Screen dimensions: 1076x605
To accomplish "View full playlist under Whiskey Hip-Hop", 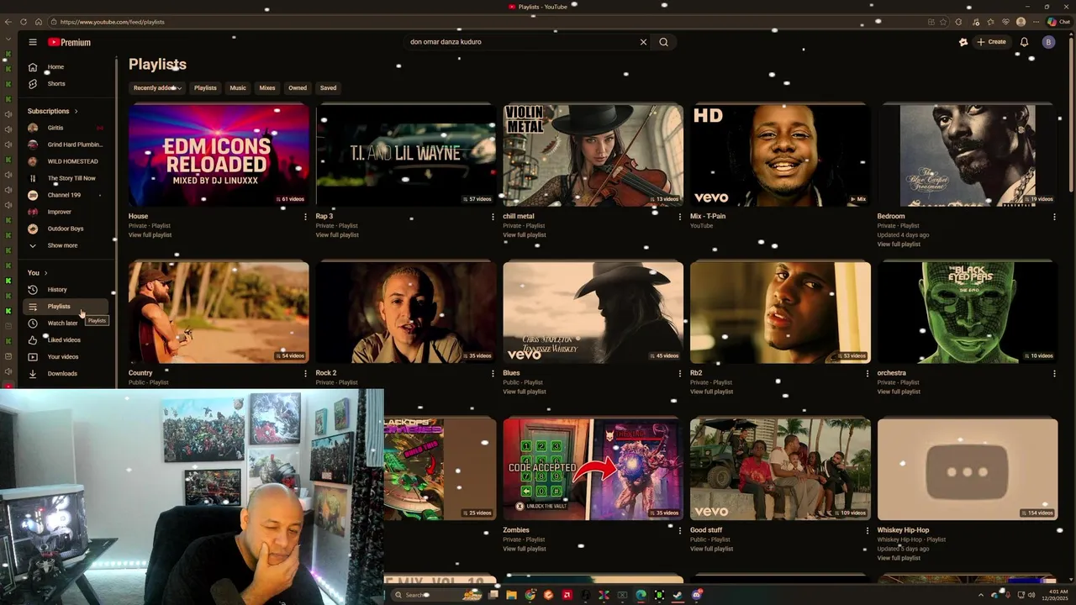I will (899, 558).
